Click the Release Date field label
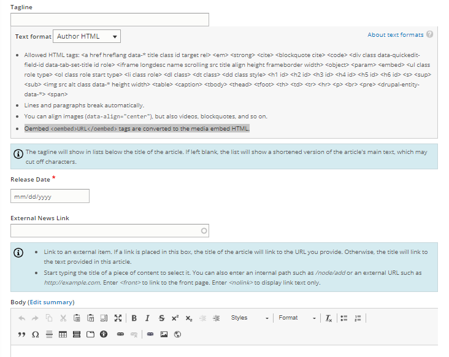The image size is (449, 357). (x=30, y=180)
